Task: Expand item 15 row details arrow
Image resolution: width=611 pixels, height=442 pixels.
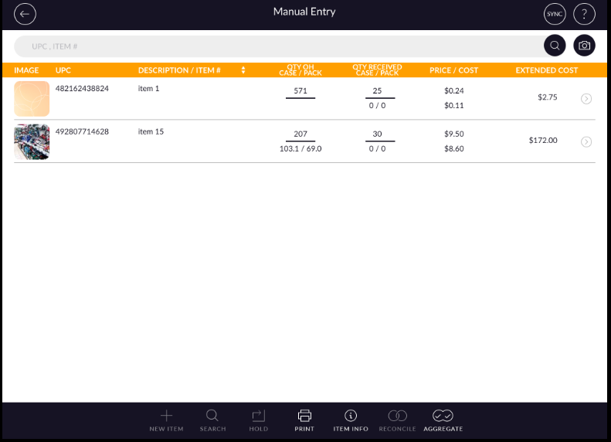Action: pyautogui.click(x=586, y=141)
